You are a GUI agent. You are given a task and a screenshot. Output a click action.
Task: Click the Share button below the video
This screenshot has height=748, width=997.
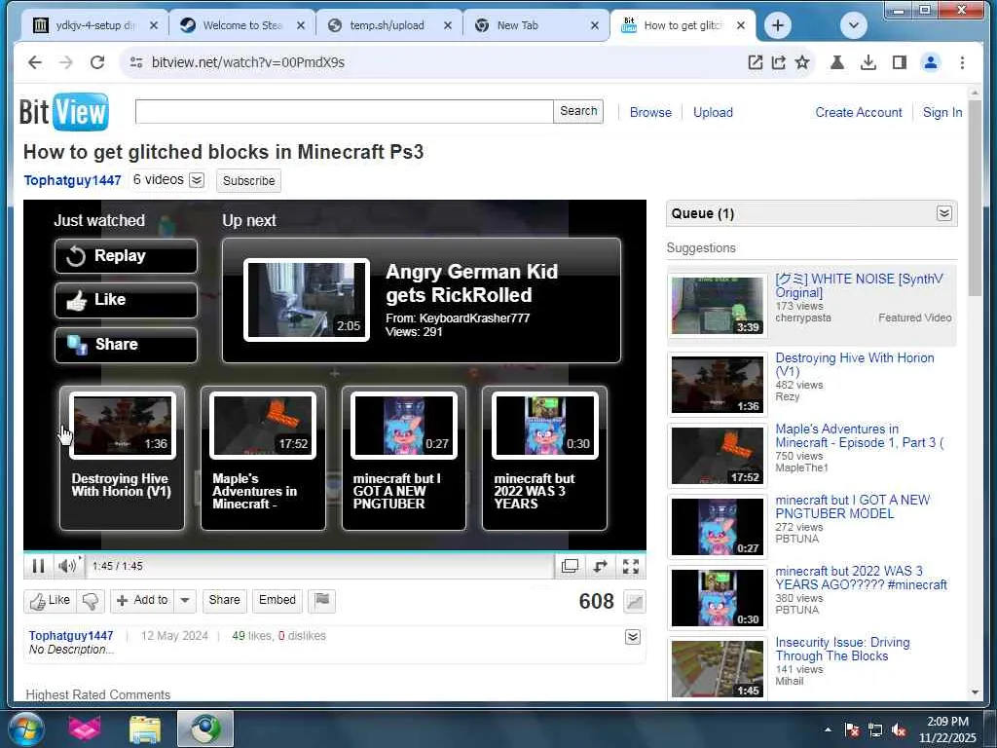225,600
